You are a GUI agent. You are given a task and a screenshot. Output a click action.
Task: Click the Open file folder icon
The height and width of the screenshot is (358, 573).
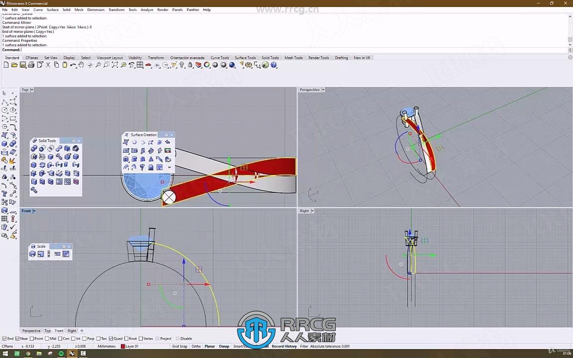coord(14,65)
